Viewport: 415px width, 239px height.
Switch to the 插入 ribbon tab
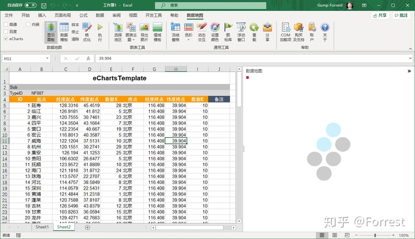[42, 16]
